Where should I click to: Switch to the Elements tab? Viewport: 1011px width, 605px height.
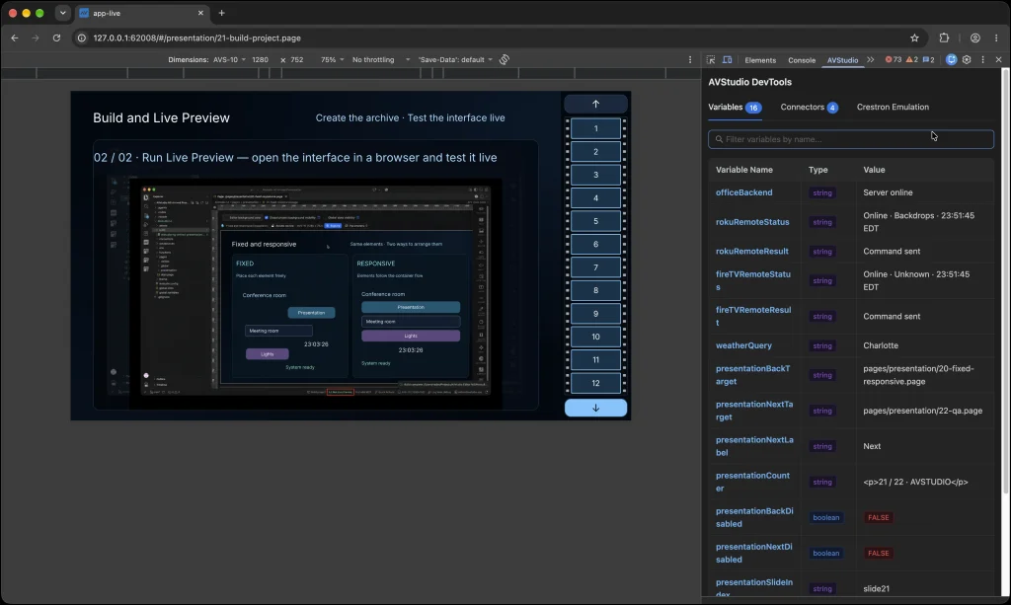760,60
